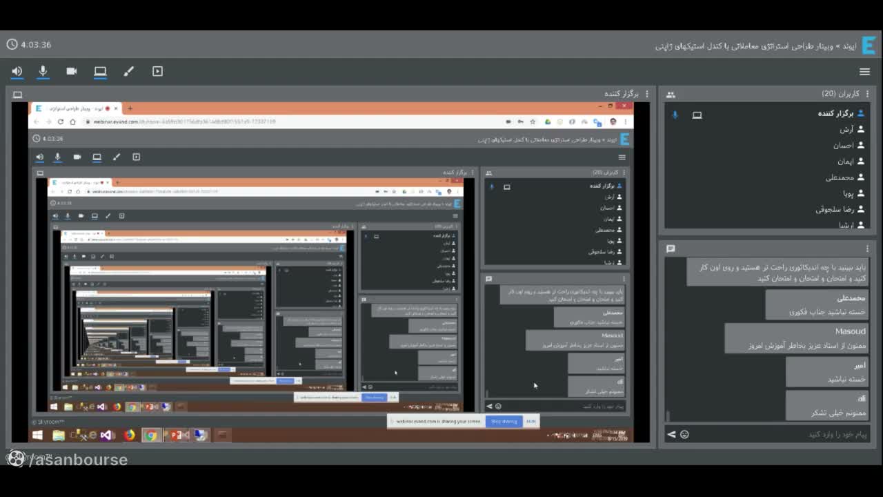883x497 pixels.
Task: Select the whiteboard pen tool in the top toolbar
Action: pos(128,71)
